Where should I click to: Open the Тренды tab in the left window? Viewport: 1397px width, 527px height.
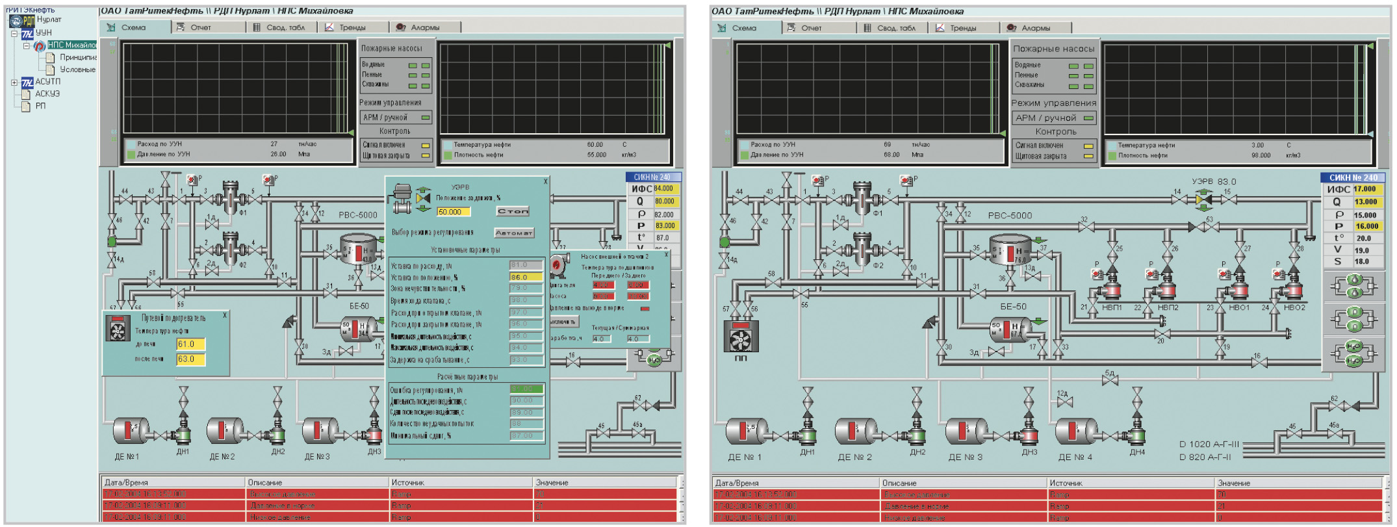coord(353,27)
